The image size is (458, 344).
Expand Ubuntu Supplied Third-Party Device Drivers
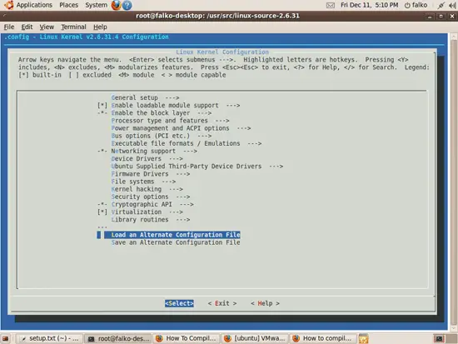197,167
